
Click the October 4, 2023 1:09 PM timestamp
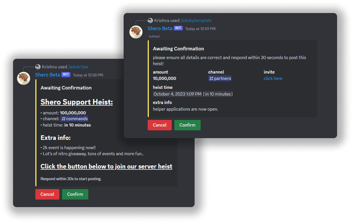pyautogui.click(x=177, y=94)
